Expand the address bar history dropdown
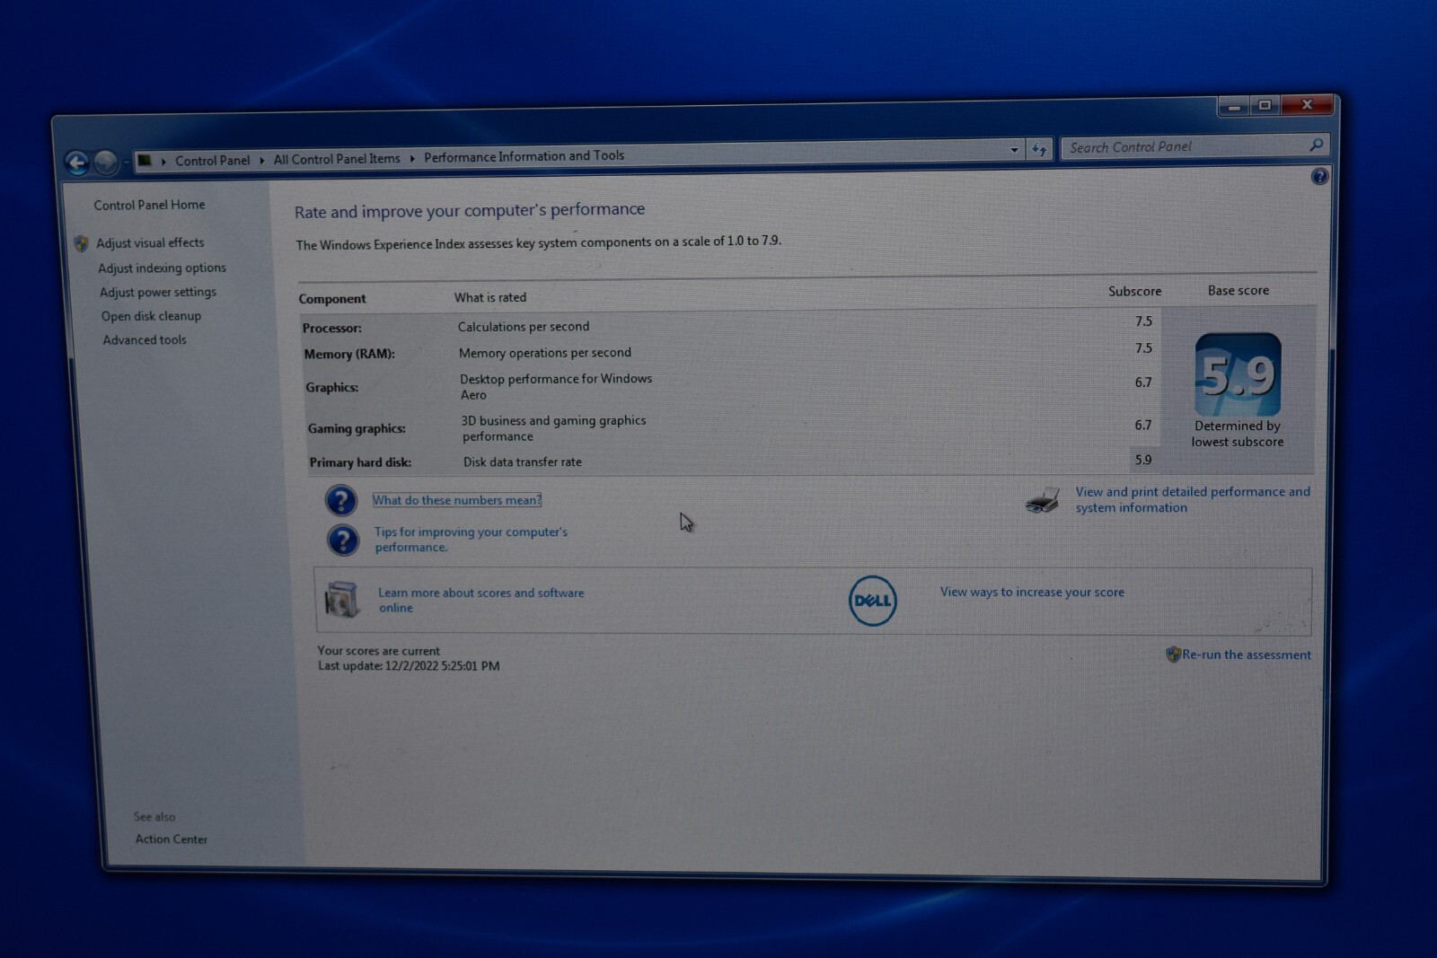This screenshot has width=1437, height=958. [1014, 150]
